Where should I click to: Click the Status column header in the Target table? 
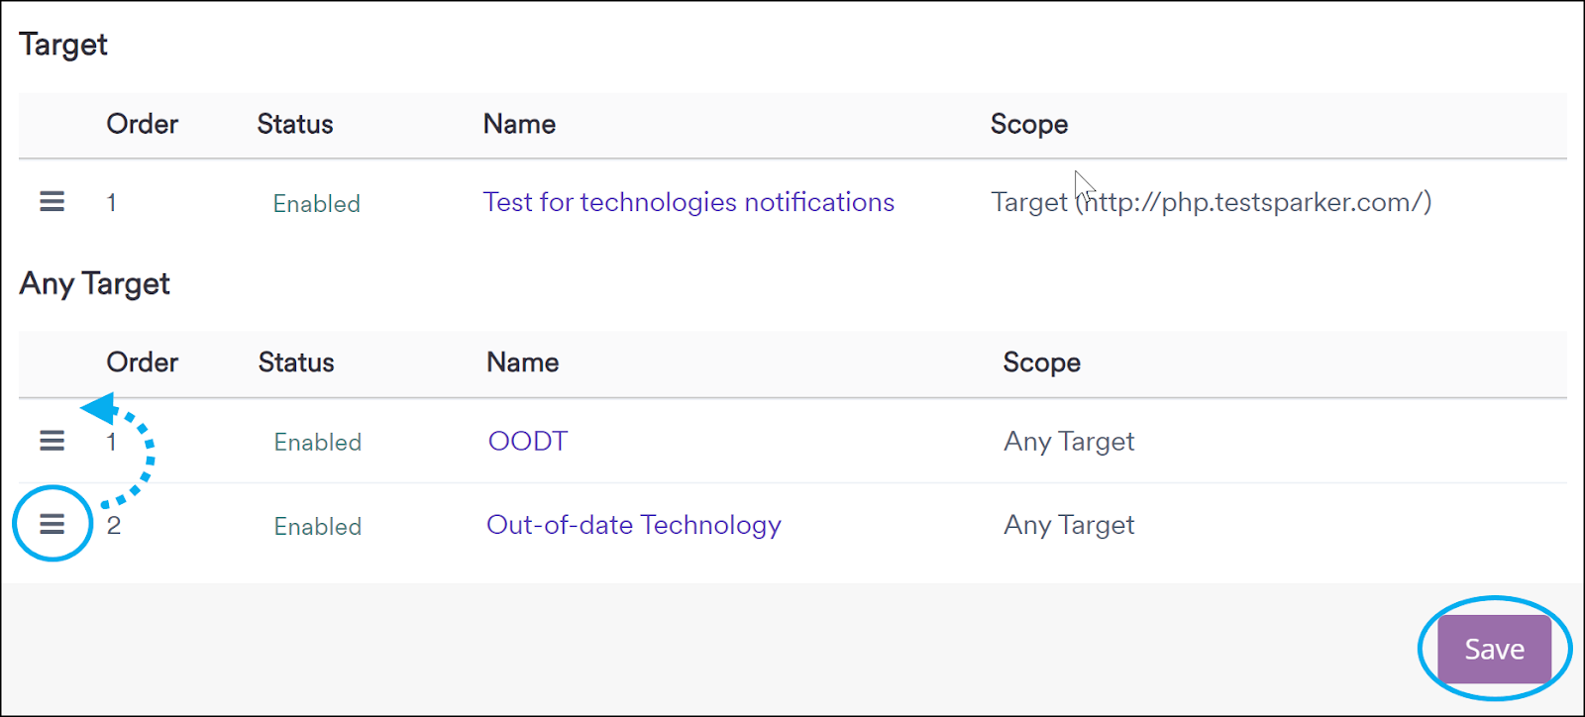tap(293, 124)
